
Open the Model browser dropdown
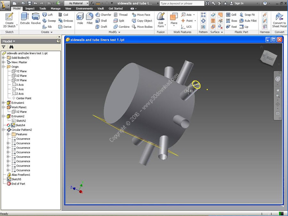14,41
